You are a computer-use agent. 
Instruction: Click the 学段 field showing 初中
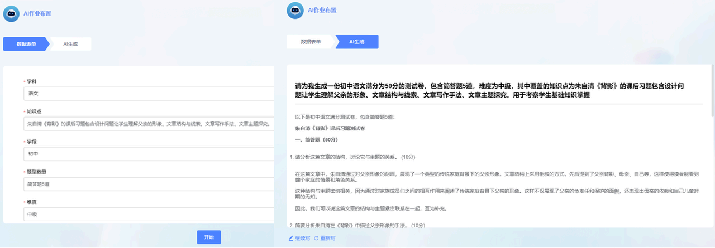[x=149, y=153]
